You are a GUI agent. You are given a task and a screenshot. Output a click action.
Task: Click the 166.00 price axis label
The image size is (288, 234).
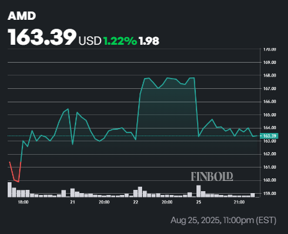coord(269,102)
